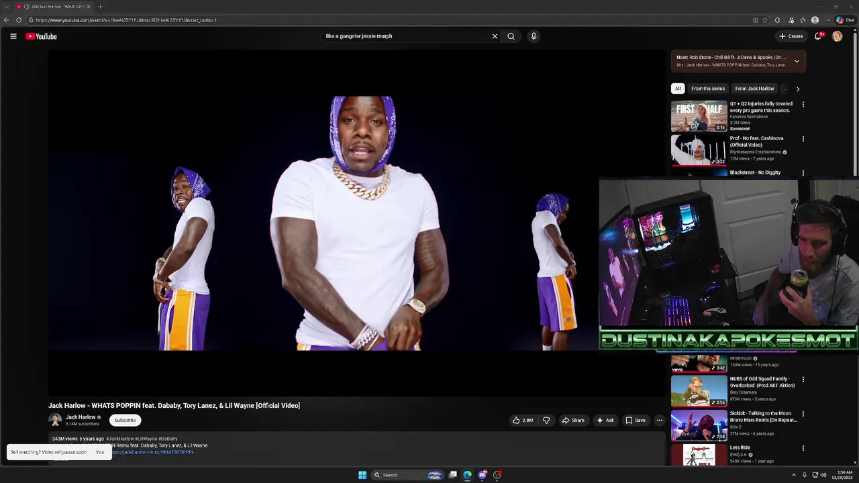This screenshot has width=859, height=483.
Task: Expand the Next up mix playlist panel
Action: (x=797, y=61)
